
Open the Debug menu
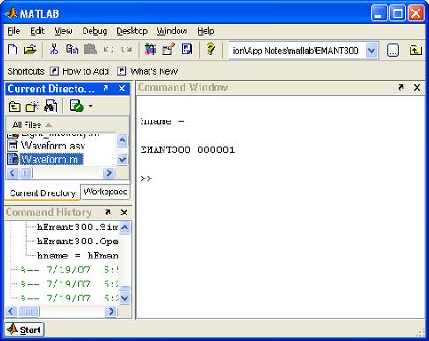click(x=95, y=31)
